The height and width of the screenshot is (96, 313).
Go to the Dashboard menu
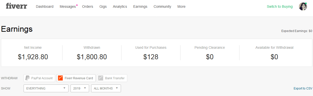click(x=45, y=6)
